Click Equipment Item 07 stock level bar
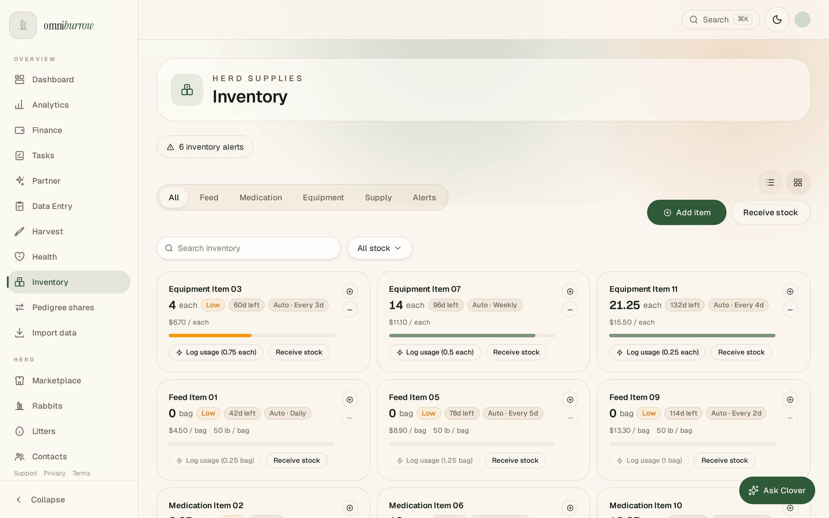 point(472,336)
